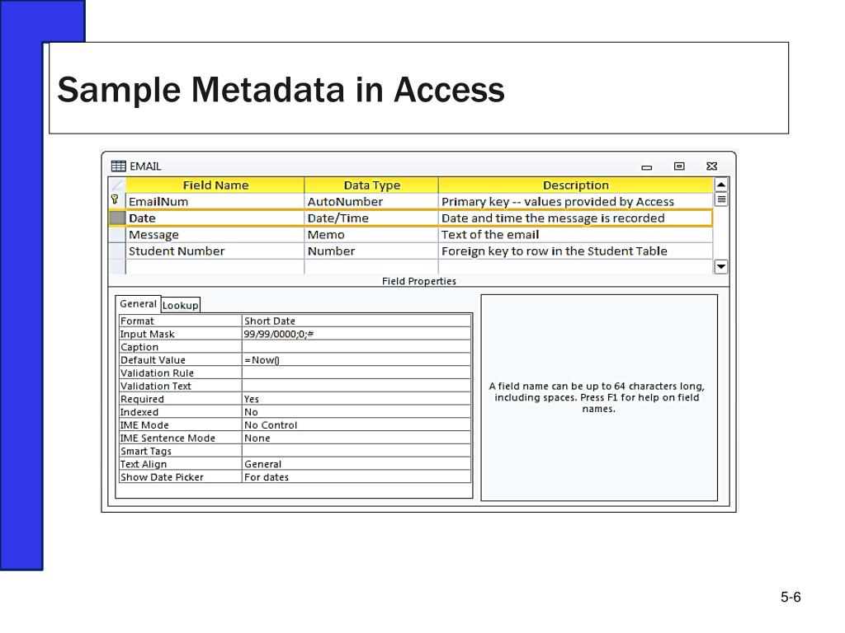Image resolution: width=845 pixels, height=633 pixels.
Task: Select the Message field name cell
Action: tap(215, 235)
